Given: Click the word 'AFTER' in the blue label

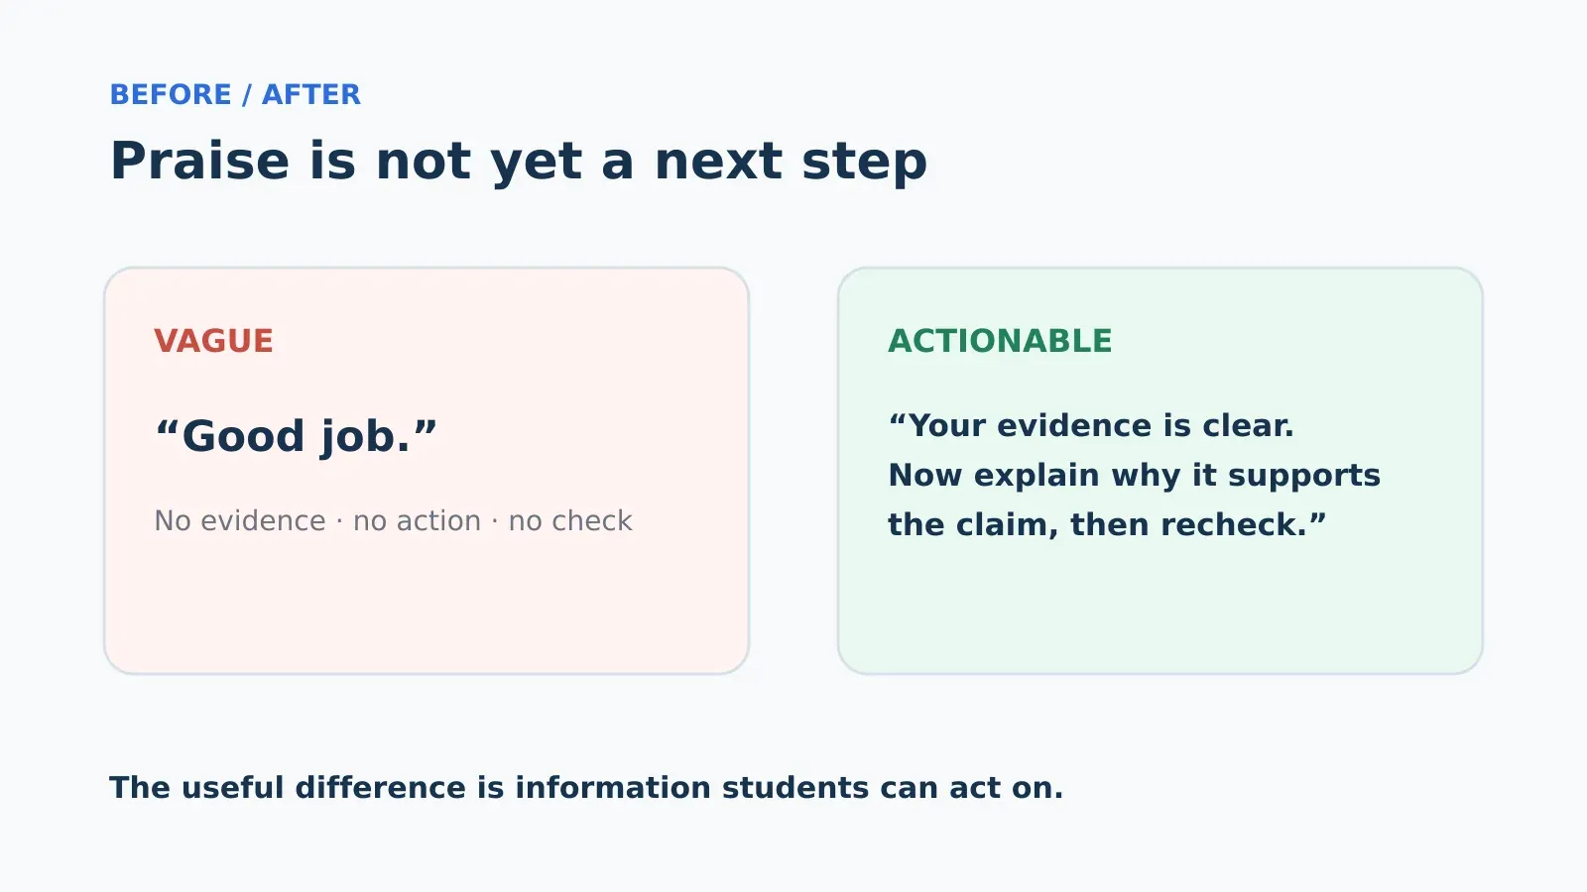Looking at the screenshot, I should [x=311, y=94].
